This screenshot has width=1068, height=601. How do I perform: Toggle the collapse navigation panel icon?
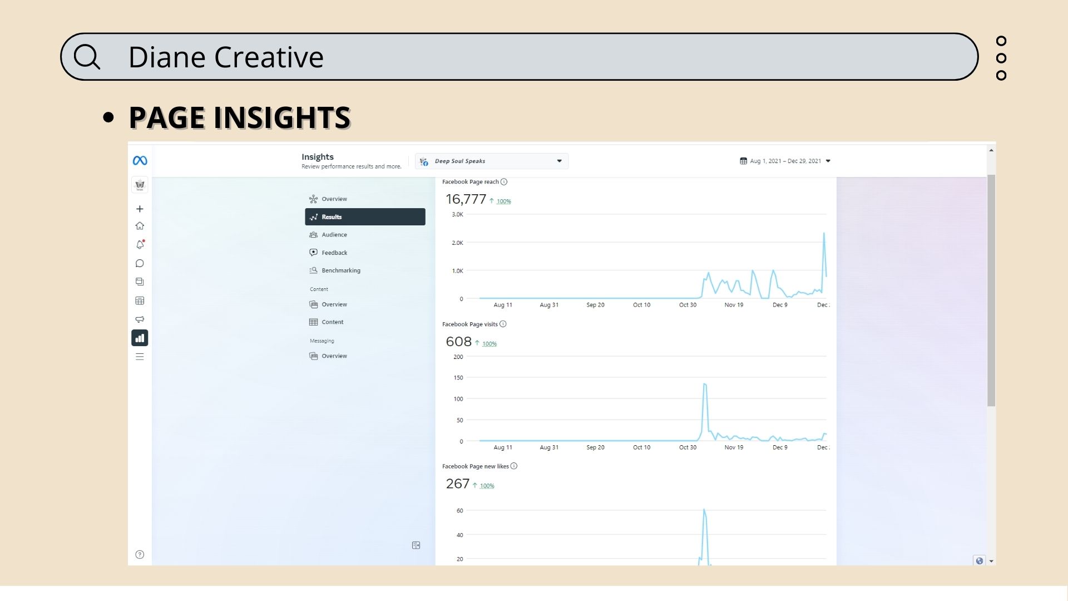pyautogui.click(x=416, y=545)
